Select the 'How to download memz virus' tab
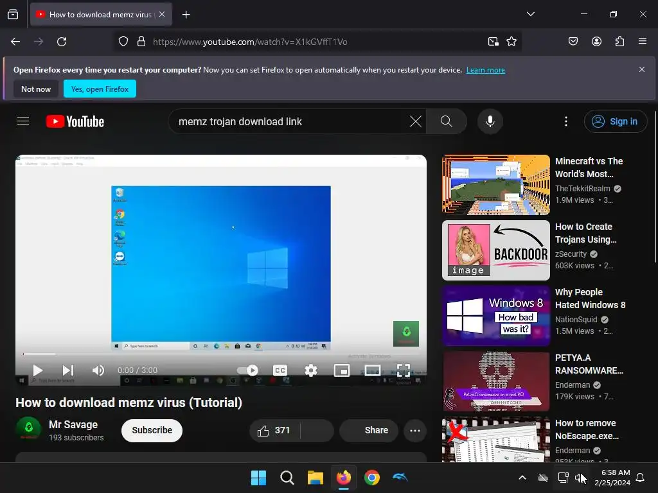Screen dimensions: 658x493 (101, 15)
